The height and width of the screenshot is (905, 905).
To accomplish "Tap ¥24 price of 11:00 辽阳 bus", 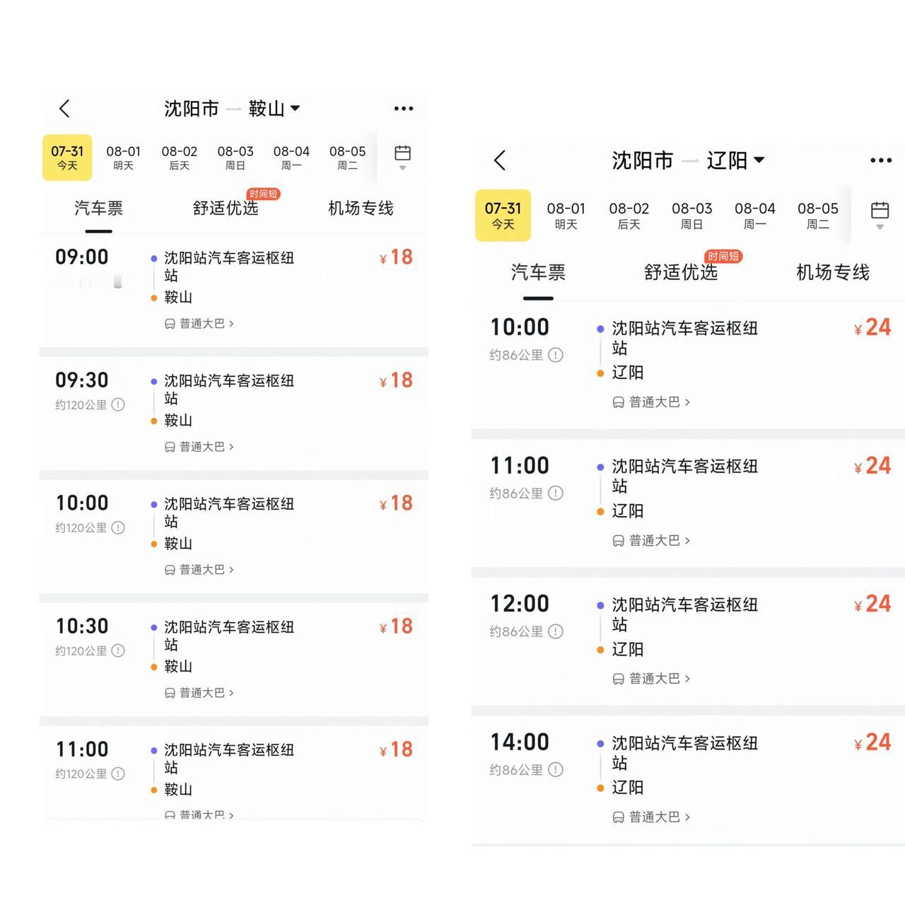I will (872, 465).
